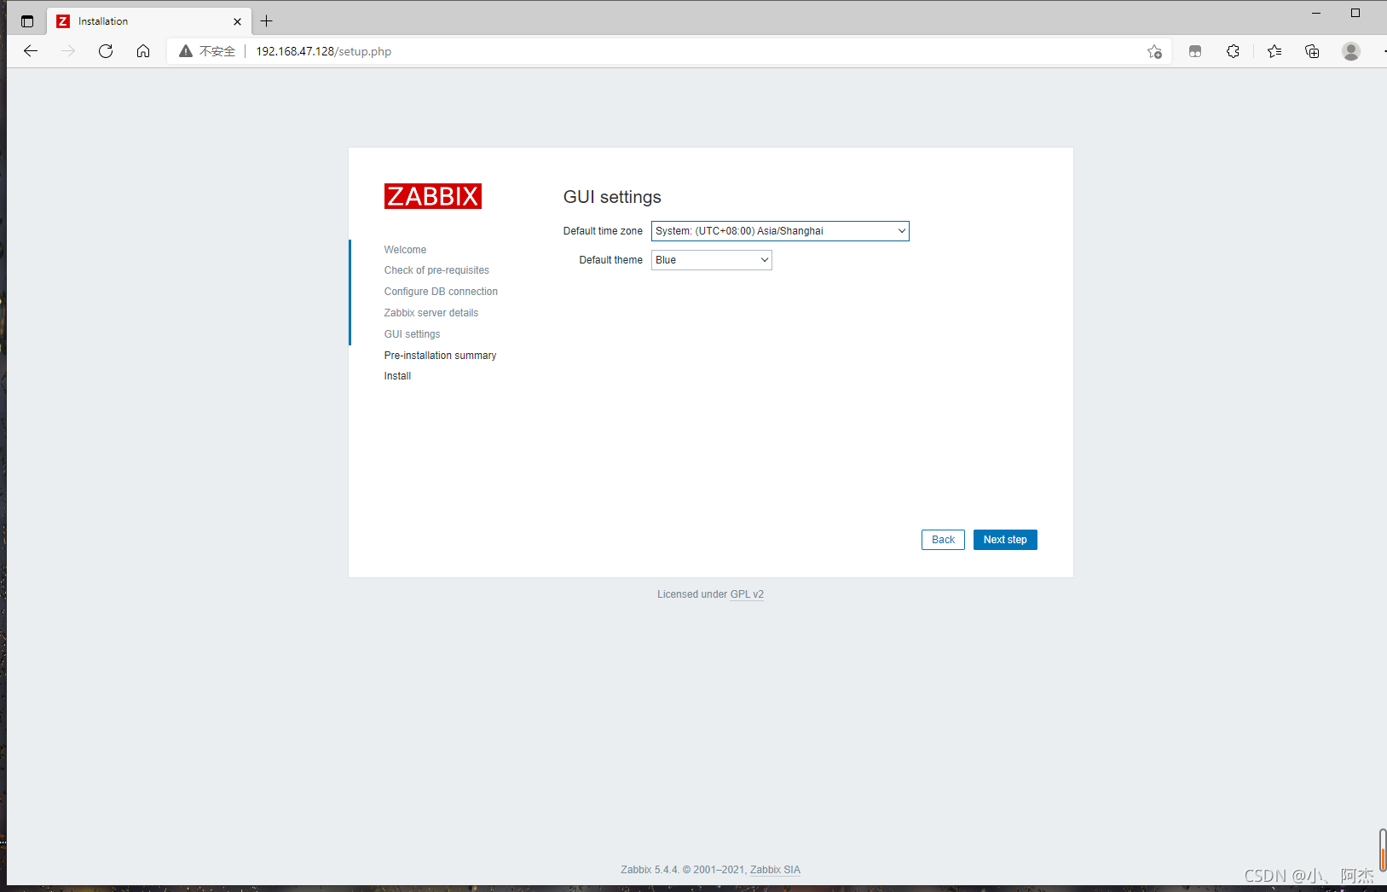The height and width of the screenshot is (892, 1387).
Task: Click the Back button
Action: pyautogui.click(x=943, y=540)
